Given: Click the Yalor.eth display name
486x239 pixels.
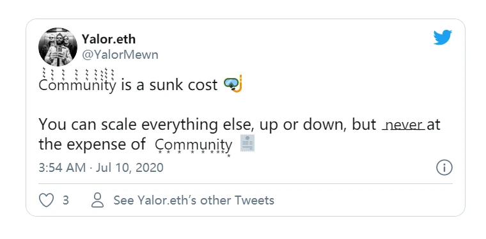Looking at the screenshot, I should point(109,40).
